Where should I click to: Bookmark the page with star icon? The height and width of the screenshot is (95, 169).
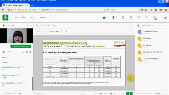[x=142, y=10]
